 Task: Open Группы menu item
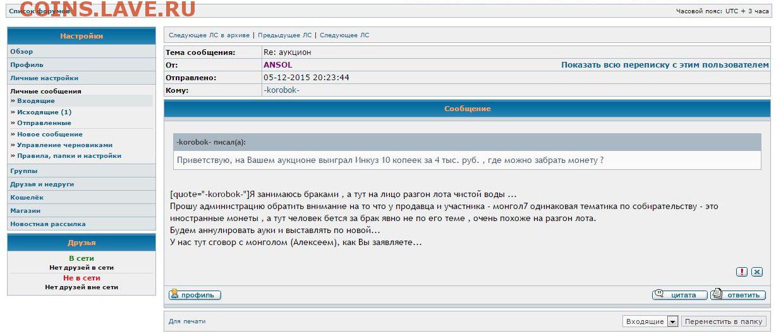23,171
